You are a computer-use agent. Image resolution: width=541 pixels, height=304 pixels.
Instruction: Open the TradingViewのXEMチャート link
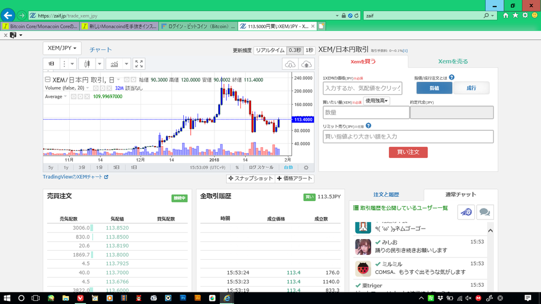pyautogui.click(x=75, y=177)
